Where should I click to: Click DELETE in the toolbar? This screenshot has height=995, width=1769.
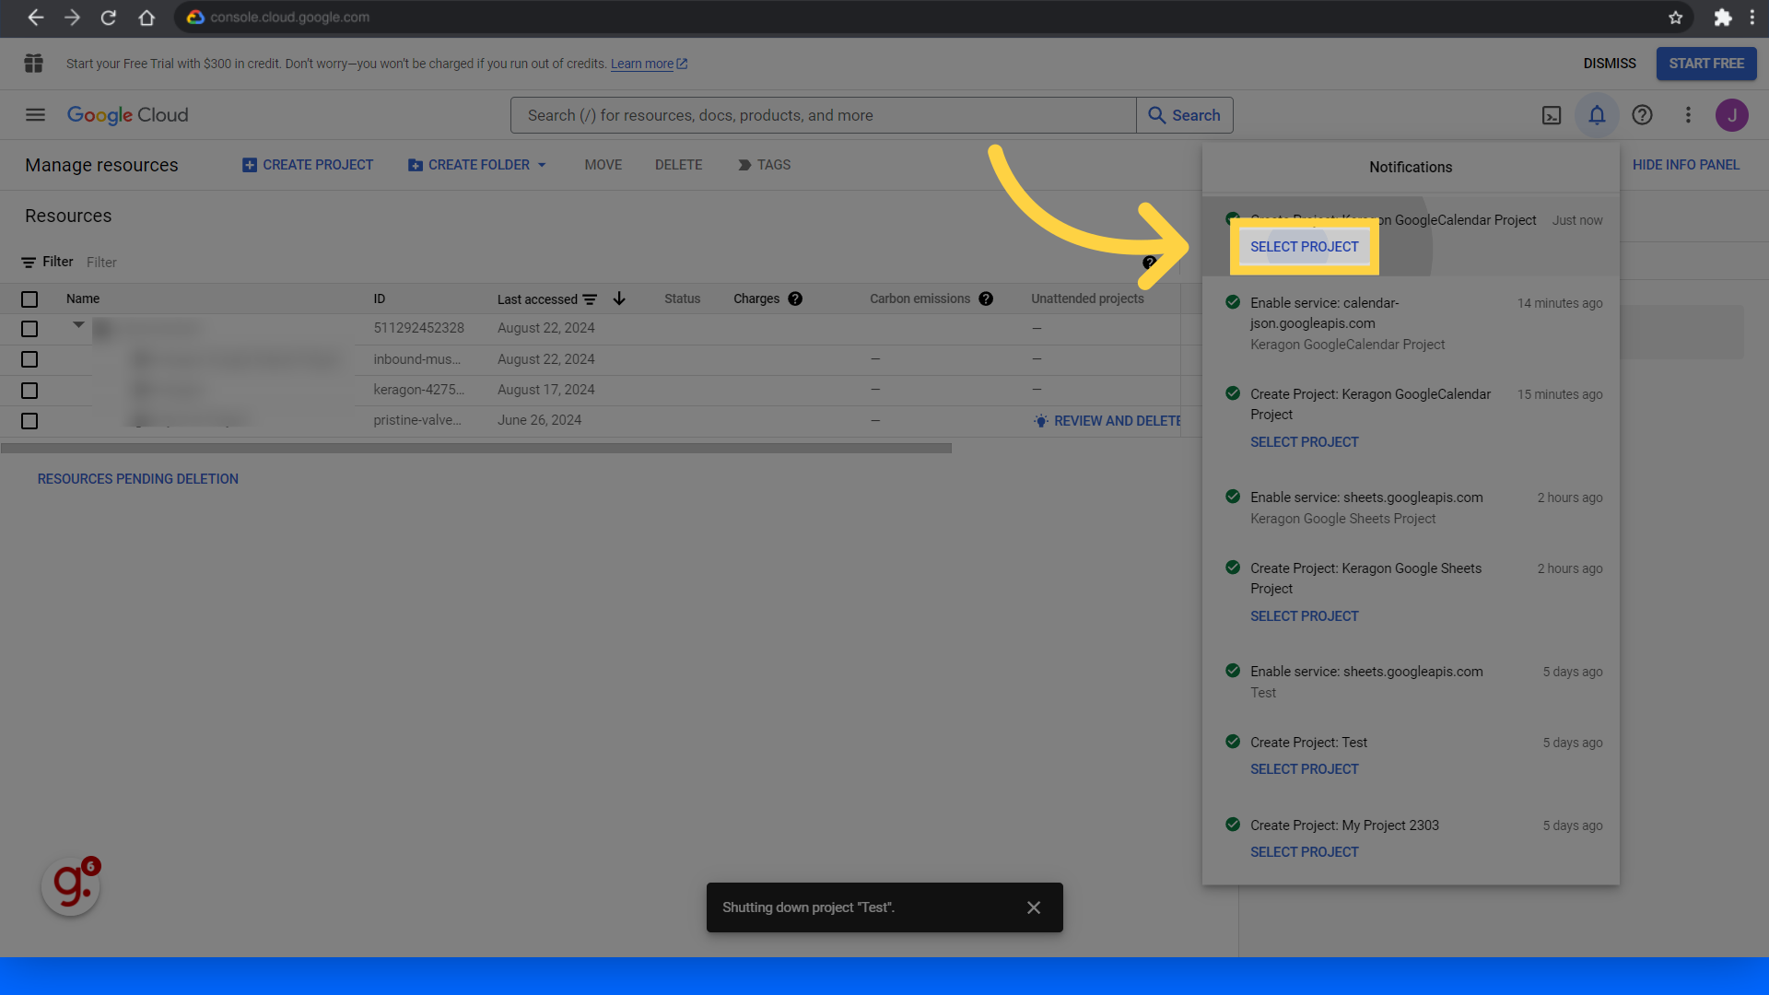[x=679, y=165]
